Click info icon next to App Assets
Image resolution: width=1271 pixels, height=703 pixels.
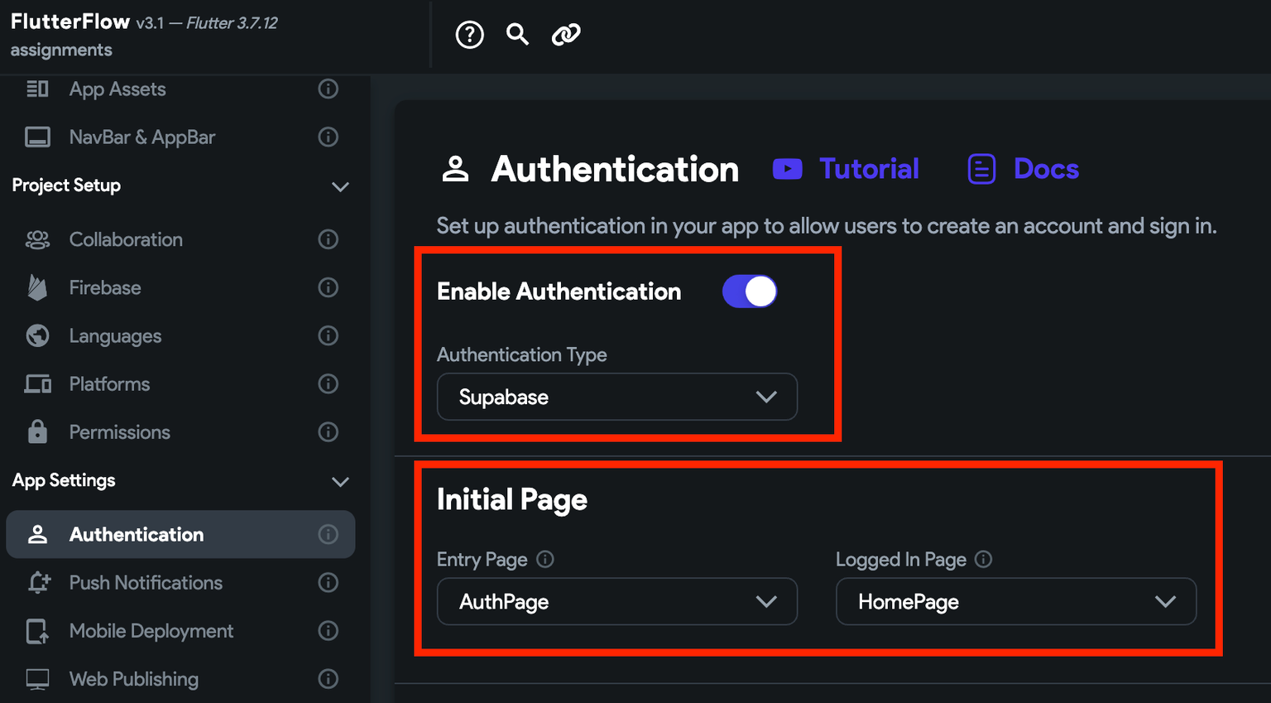pyautogui.click(x=329, y=89)
